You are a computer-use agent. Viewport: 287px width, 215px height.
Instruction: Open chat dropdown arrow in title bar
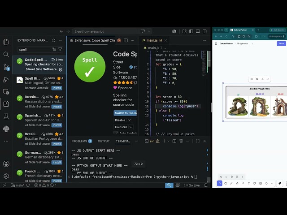[x=149, y=31]
